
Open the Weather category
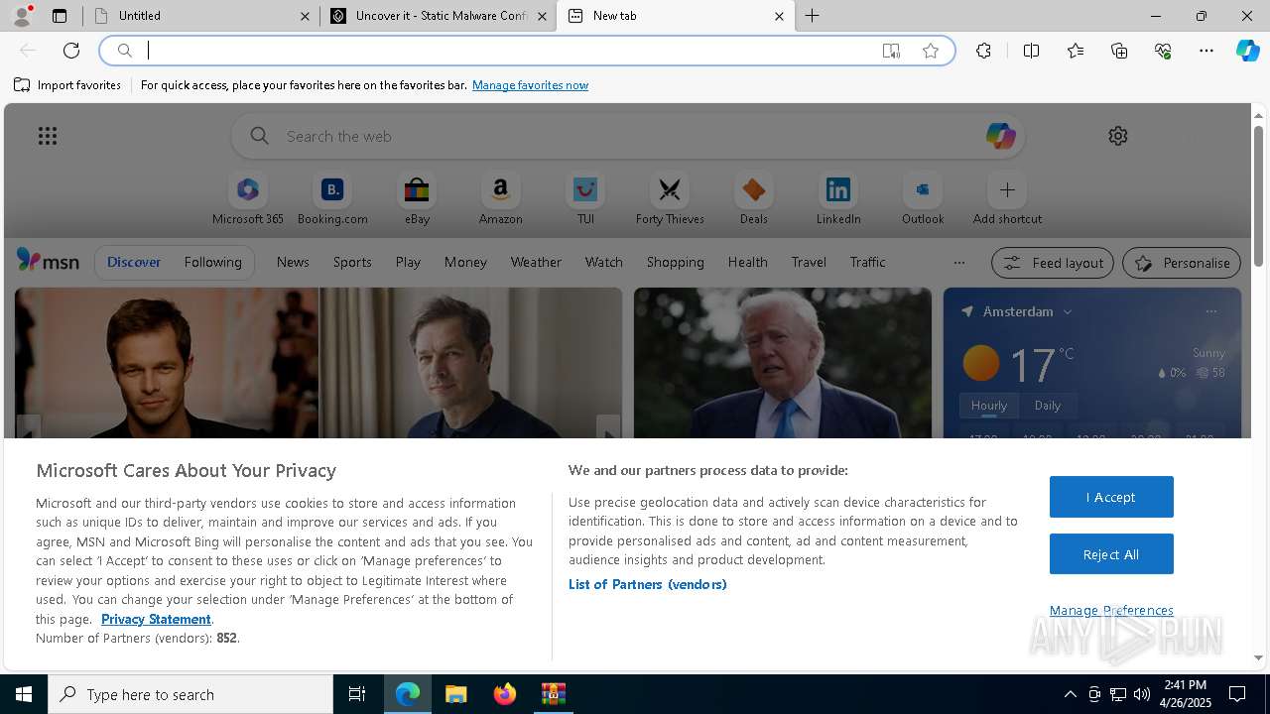tap(536, 262)
